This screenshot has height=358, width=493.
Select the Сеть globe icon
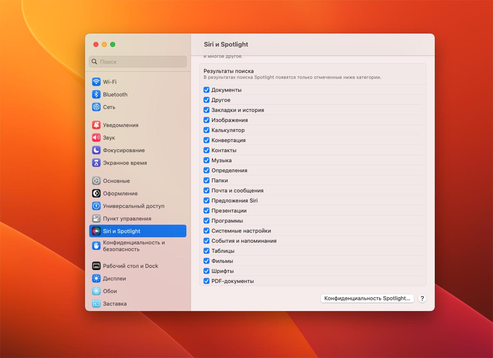(96, 107)
